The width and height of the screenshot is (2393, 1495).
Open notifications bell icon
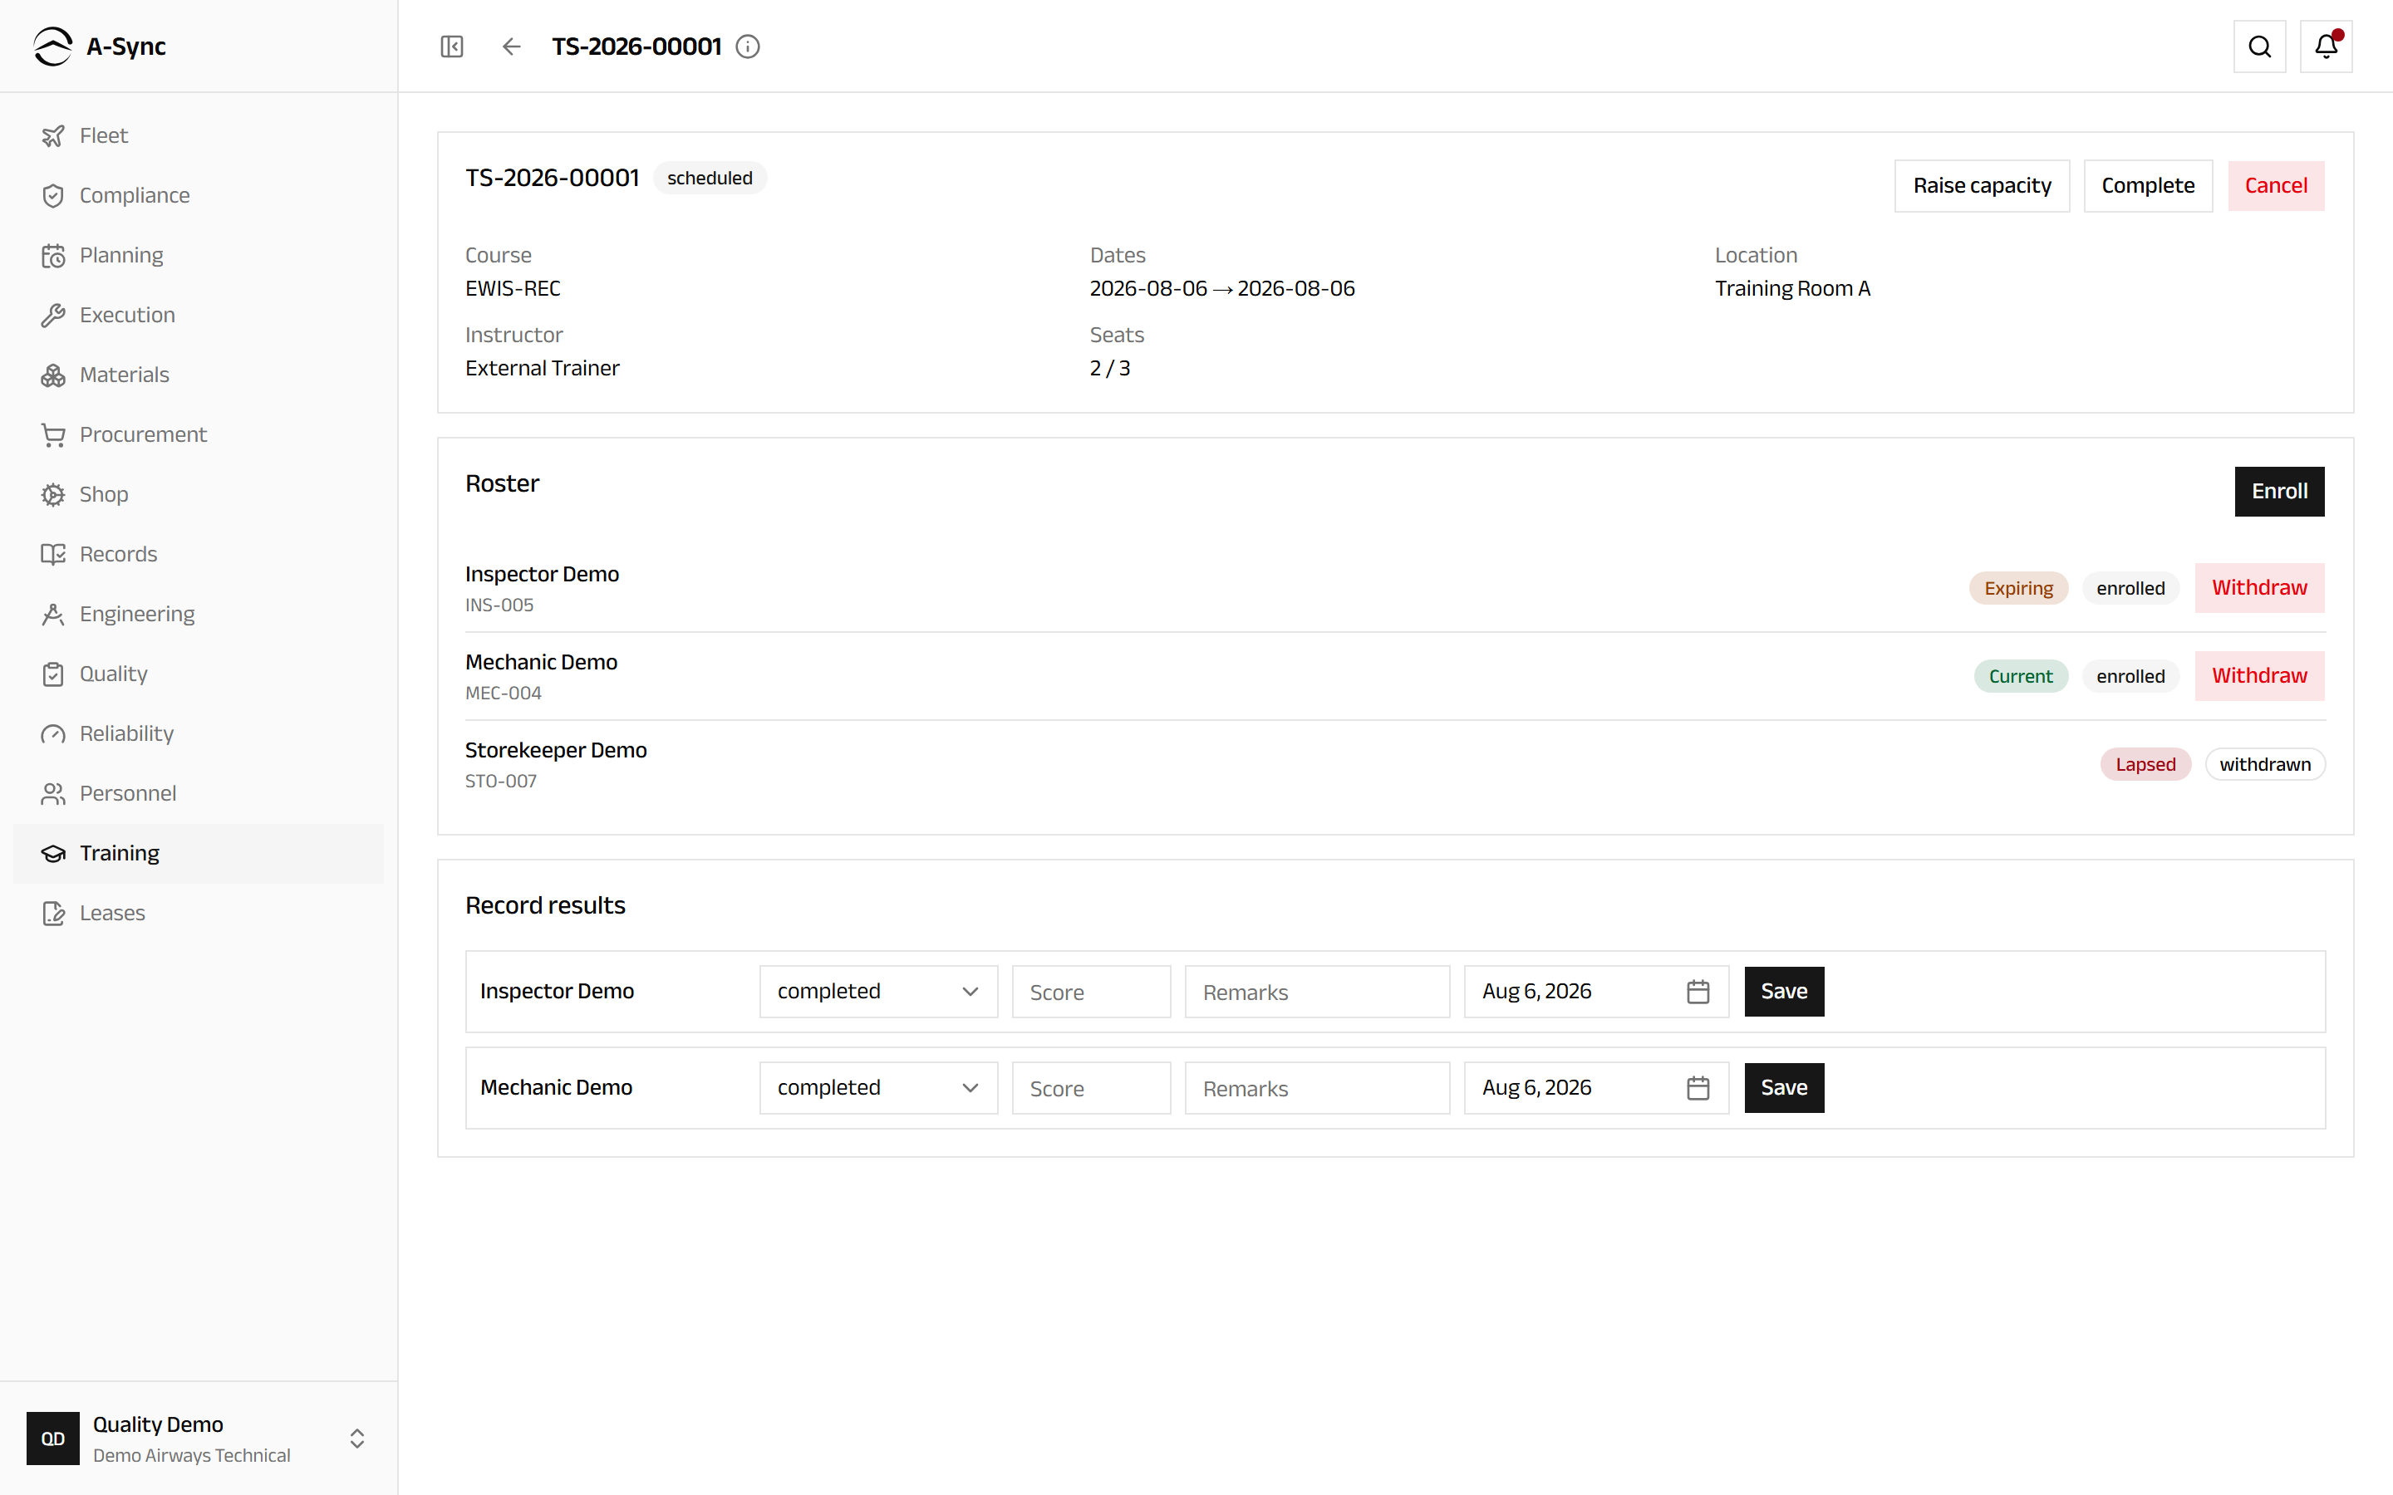point(2326,47)
